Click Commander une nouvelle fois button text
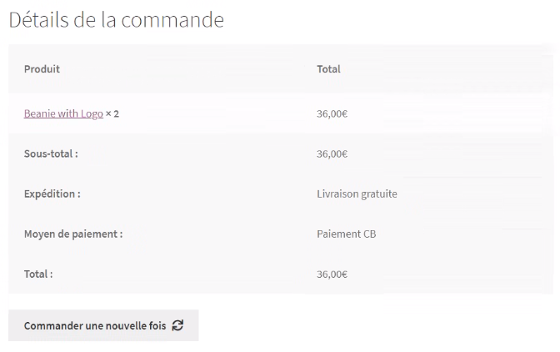 pyautogui.click(x=95, y=325)
